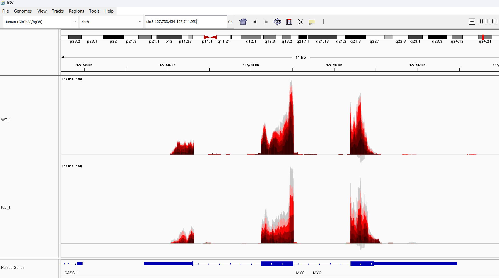Screen dimensions: 499x278
Task: Click the q24.21 band on ideogram
Action: pyautogui.click(x=485, y=37)
